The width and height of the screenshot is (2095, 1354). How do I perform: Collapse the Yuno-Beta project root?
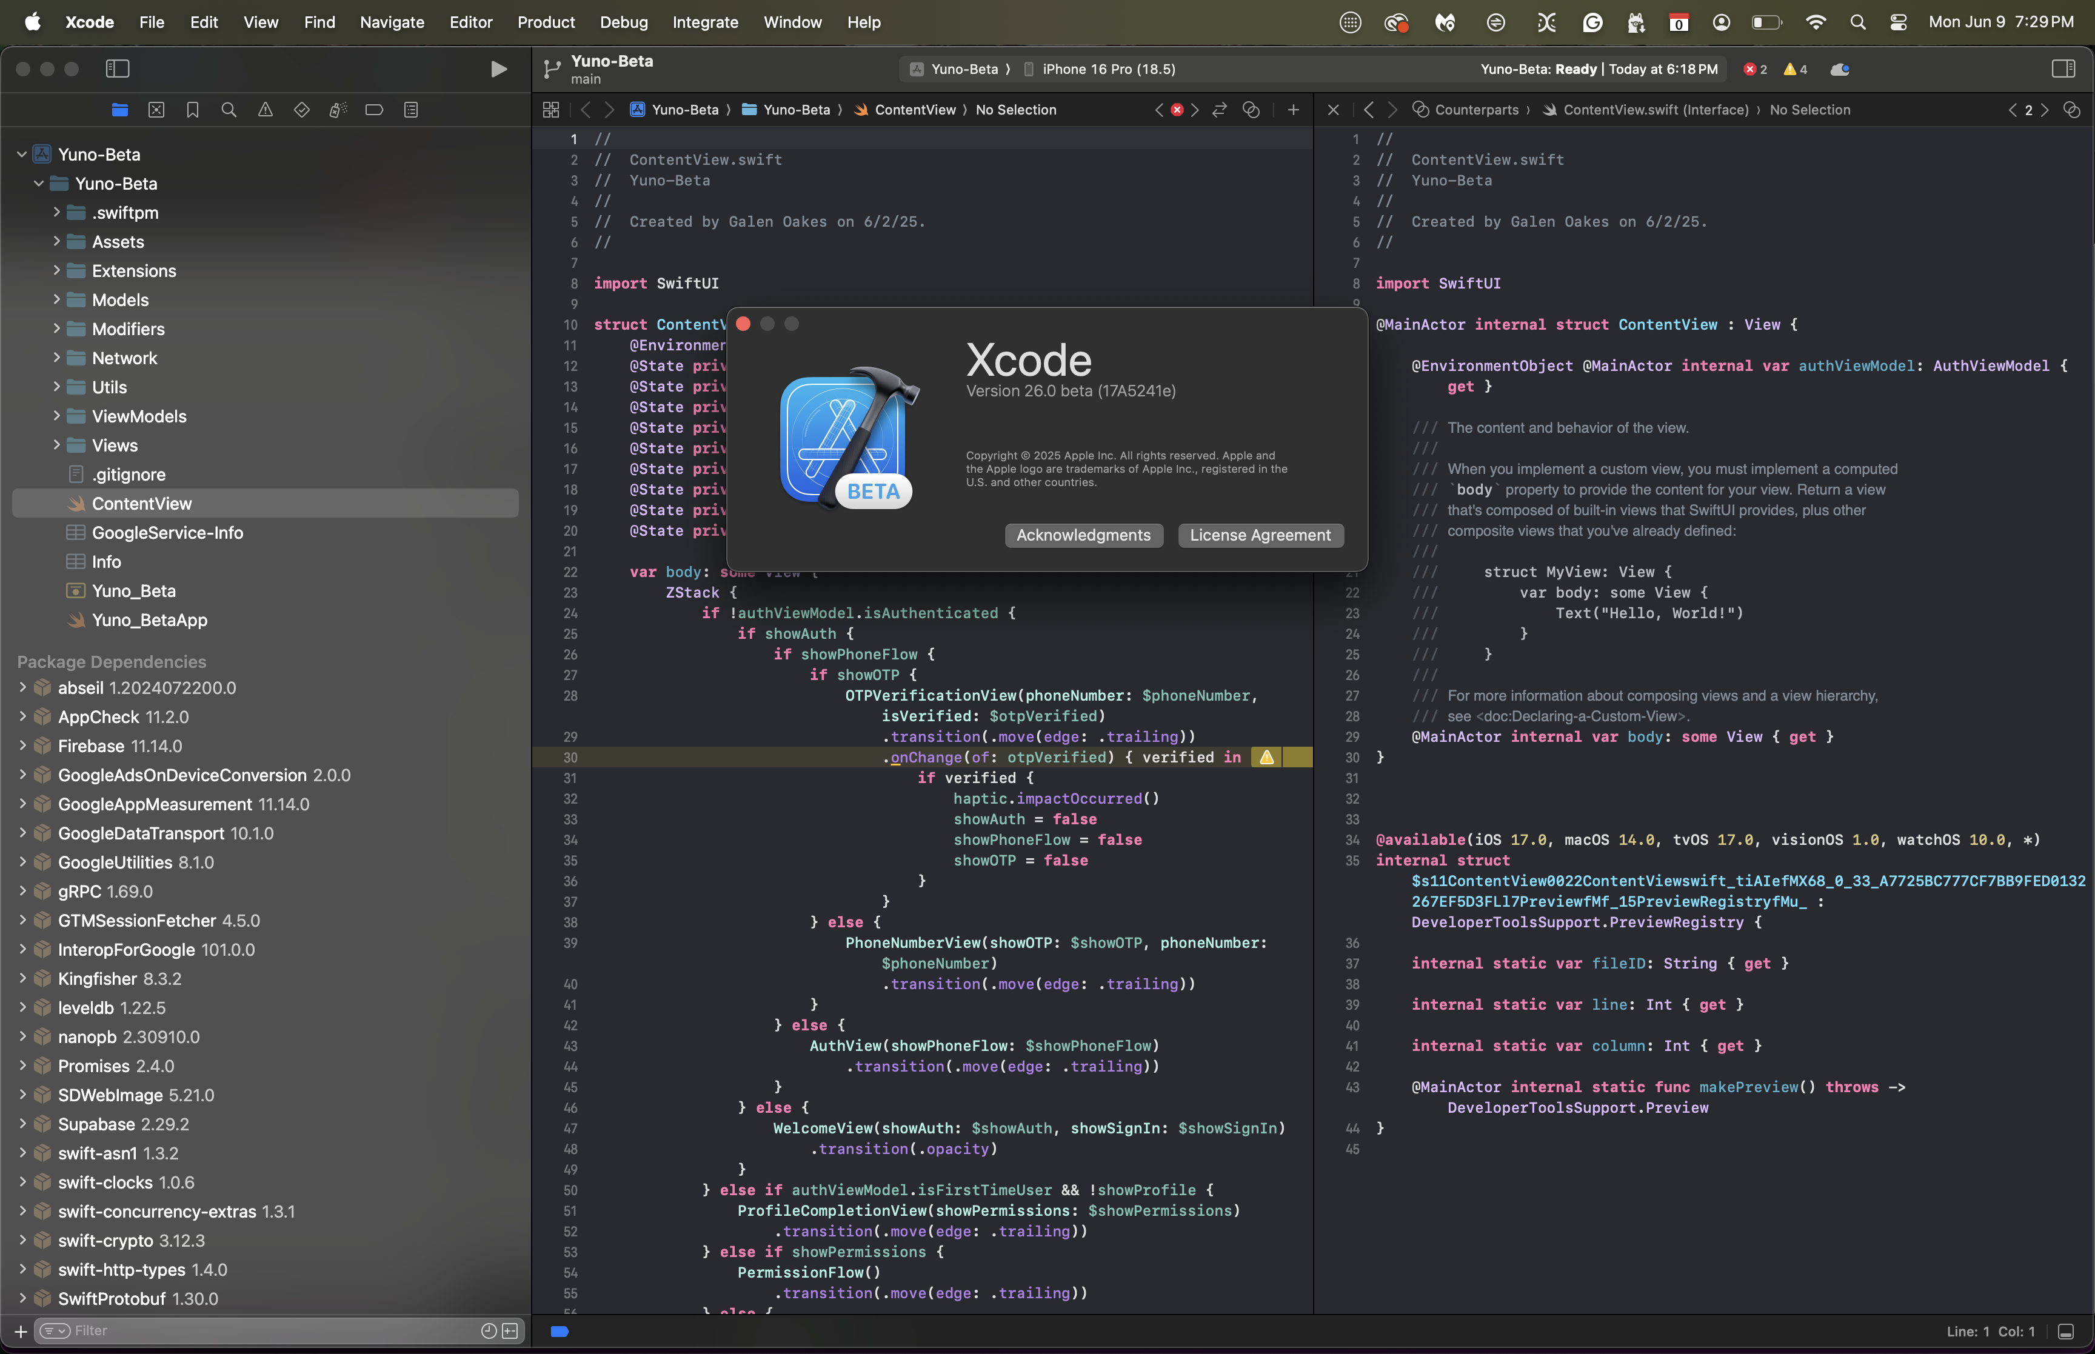(22, 155)
